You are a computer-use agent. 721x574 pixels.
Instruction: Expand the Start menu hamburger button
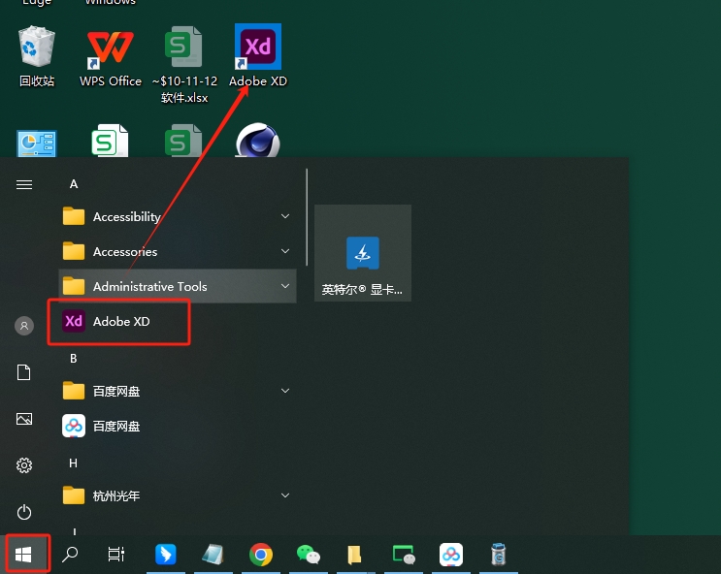[x=24, y=185]
